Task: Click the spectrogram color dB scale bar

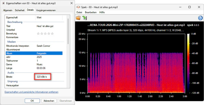Action: coord(189,63)
